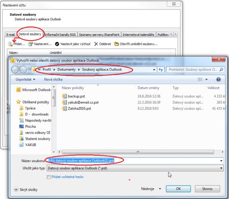Click the magnifier search icon
Screen dimensions: 229x199
(x=221, y=70)
